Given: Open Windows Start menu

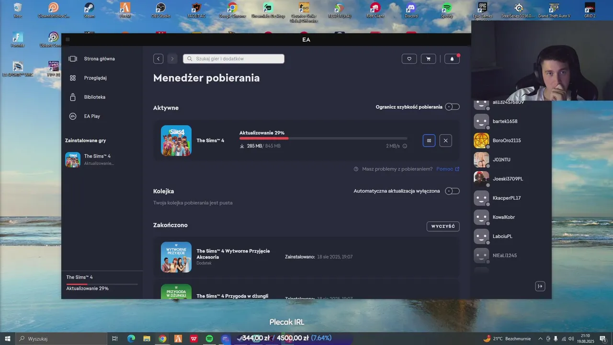Looking at the screenshot, I should click(x=8, y=338).
